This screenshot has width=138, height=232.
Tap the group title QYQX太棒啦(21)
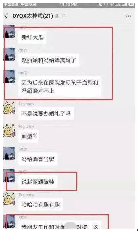coord(33,16)
